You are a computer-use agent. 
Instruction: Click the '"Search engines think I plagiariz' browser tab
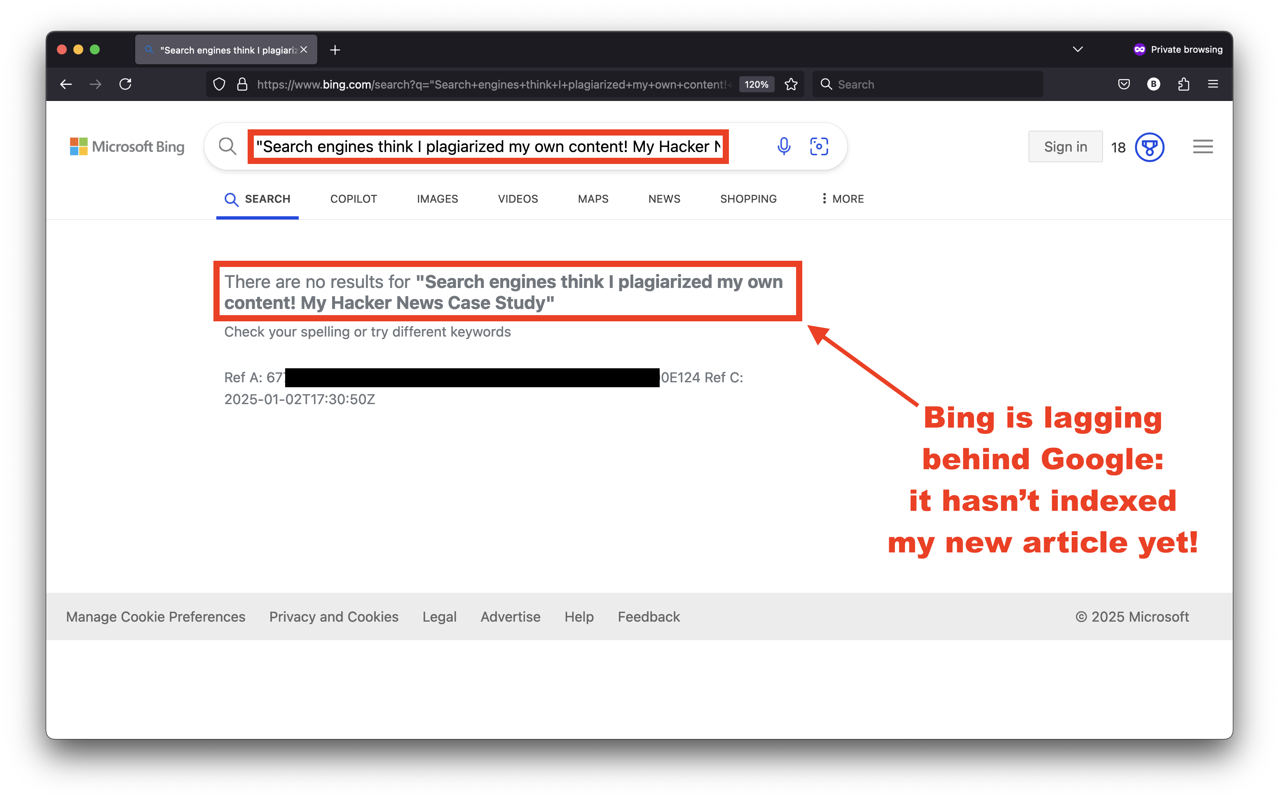[226, 50]
